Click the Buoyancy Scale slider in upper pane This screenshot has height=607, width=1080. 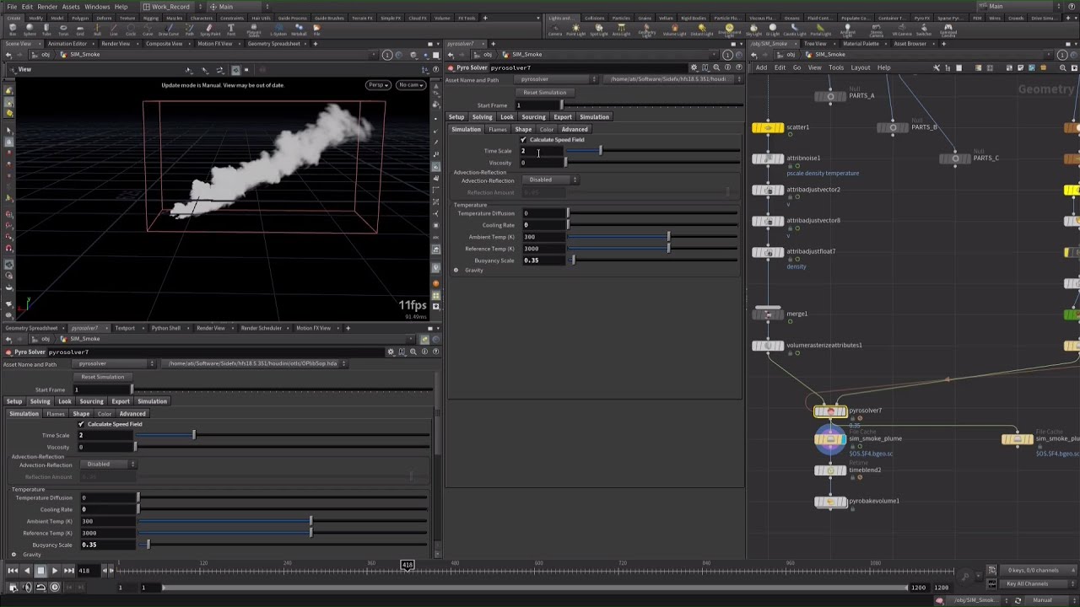point(653,261)
